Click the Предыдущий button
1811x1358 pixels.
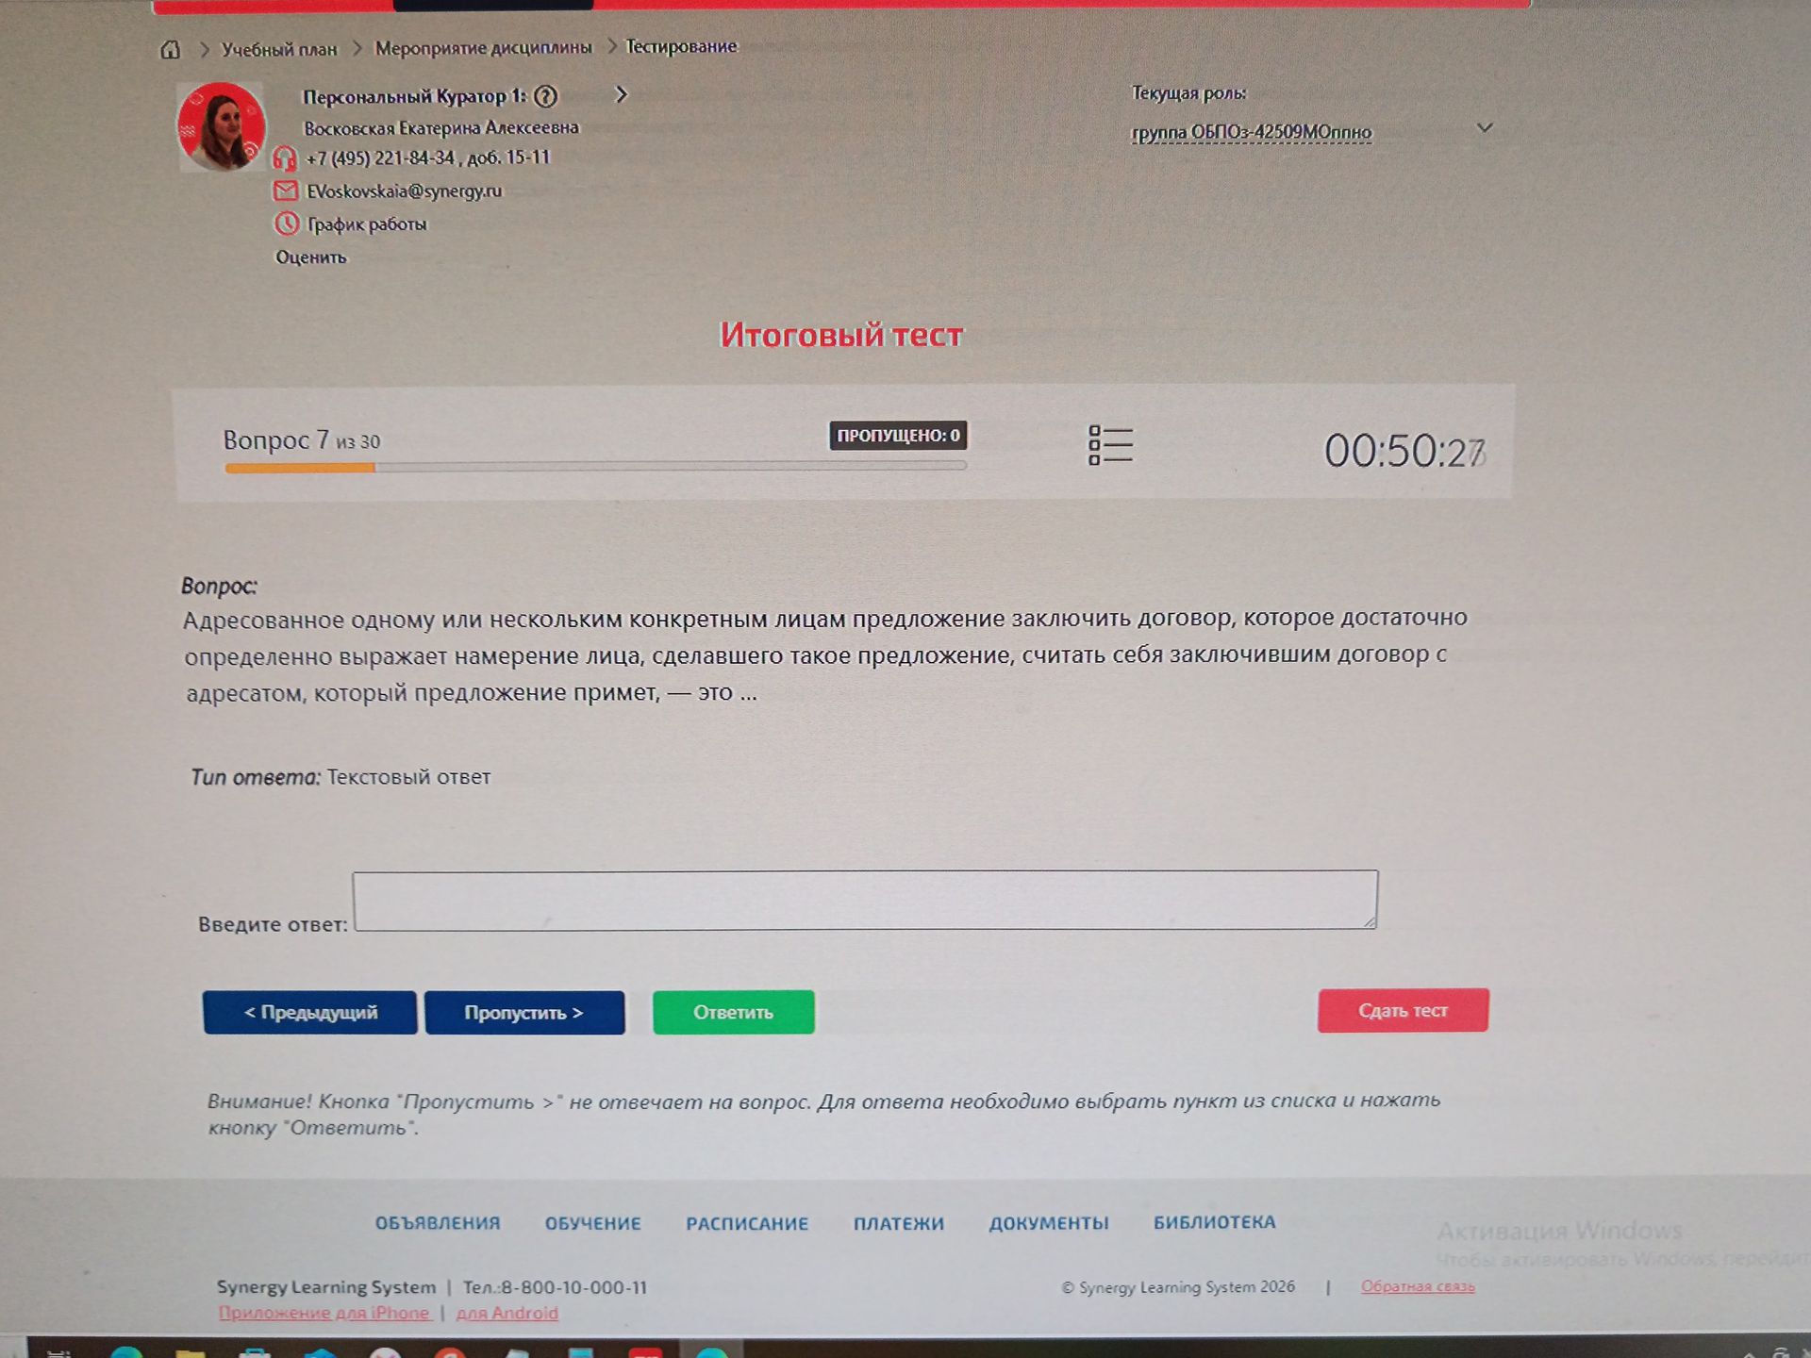[309, 1012]
